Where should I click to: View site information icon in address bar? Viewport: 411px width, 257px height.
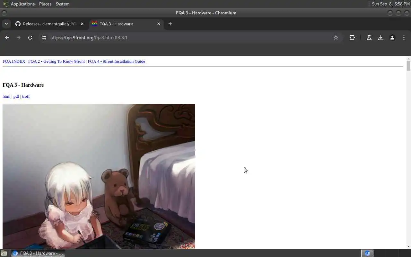pyautogui.click(x=44, y=38)
